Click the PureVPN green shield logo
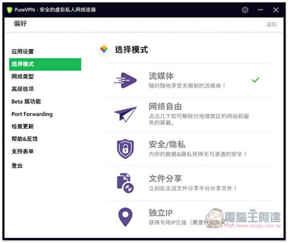288x243 pixels. (9, 10)
